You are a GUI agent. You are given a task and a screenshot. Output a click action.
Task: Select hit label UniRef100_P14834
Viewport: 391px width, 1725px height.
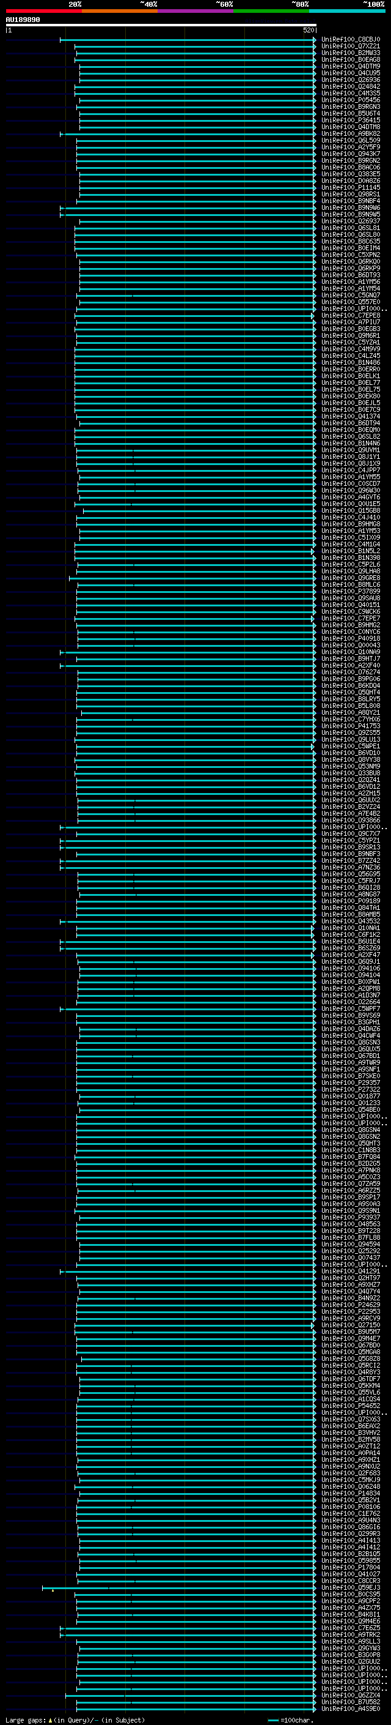tap(351, 1494)
